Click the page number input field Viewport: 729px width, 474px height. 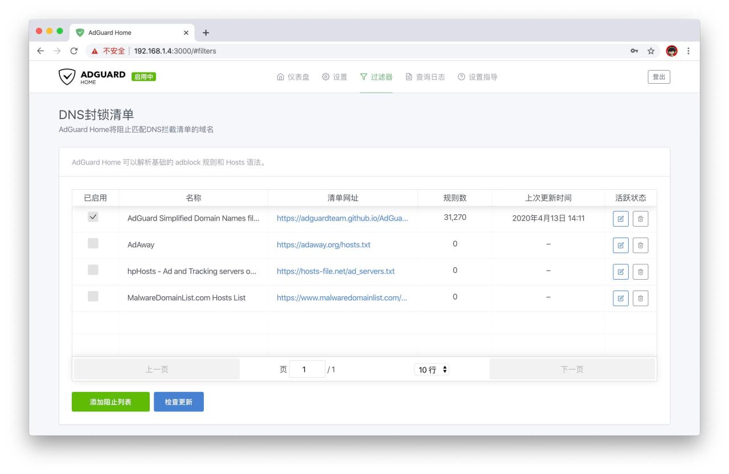(307, 369)
